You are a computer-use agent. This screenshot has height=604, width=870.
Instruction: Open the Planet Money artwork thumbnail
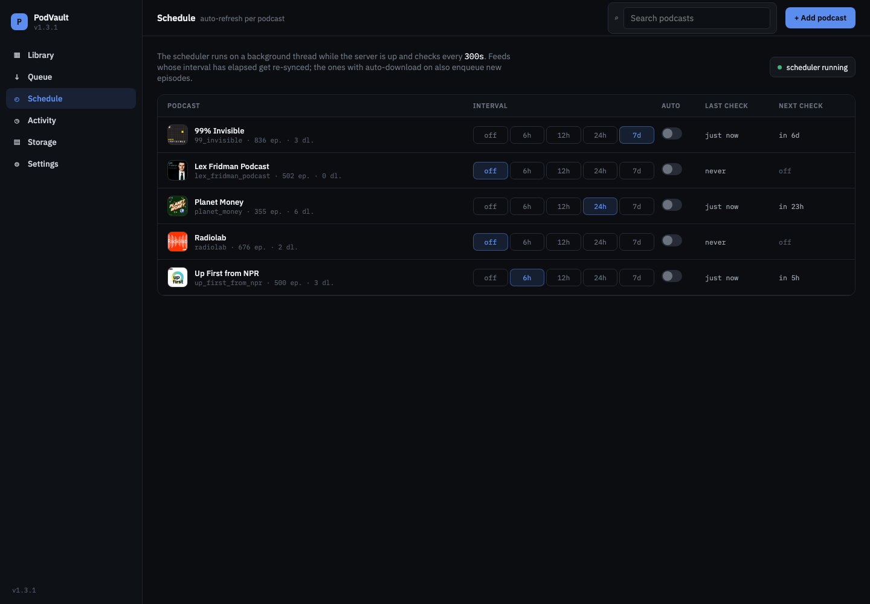coord(178,206)
